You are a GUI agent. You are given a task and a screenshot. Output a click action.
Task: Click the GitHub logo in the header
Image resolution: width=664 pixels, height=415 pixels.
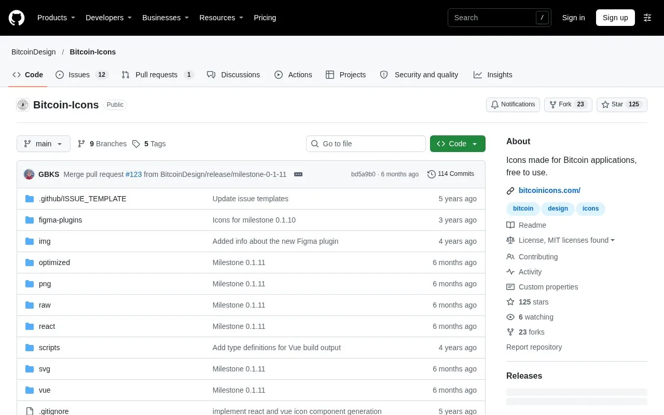coord(17,18)
